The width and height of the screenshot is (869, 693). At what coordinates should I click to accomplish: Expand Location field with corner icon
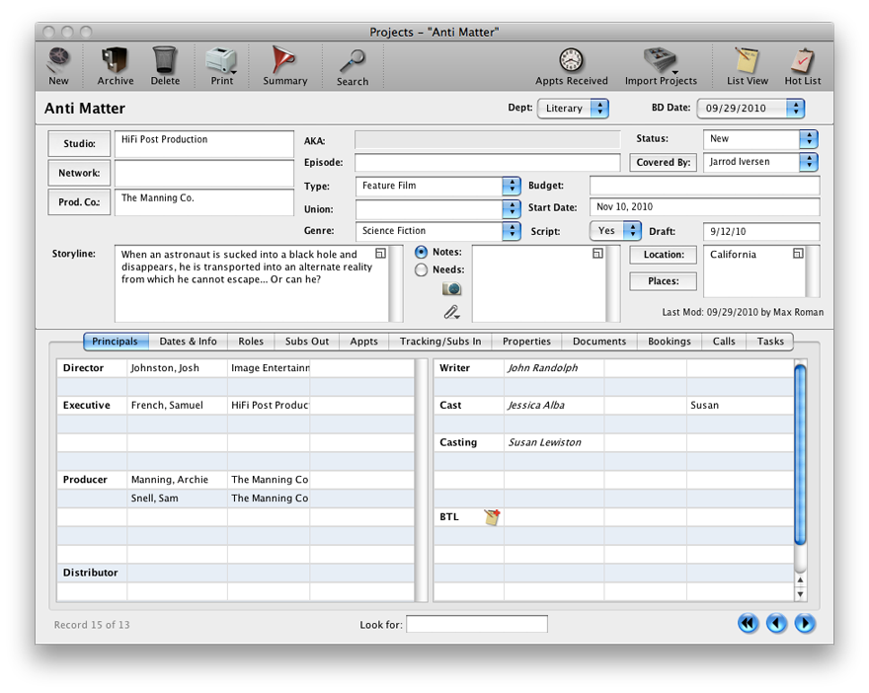click(798, 253)
